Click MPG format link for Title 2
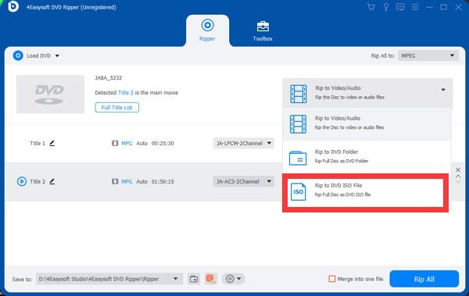 (127, 181)
